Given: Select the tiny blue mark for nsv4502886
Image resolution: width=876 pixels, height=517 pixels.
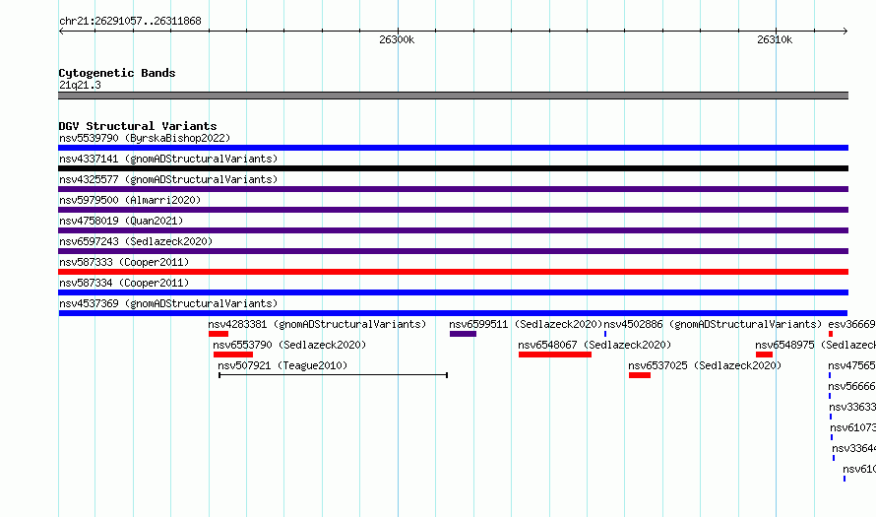Looking at the screenshot, I should click(605, 334).
